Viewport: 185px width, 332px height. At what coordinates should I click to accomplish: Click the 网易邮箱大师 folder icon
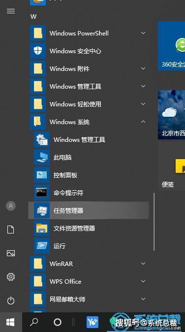click(38, 299)
